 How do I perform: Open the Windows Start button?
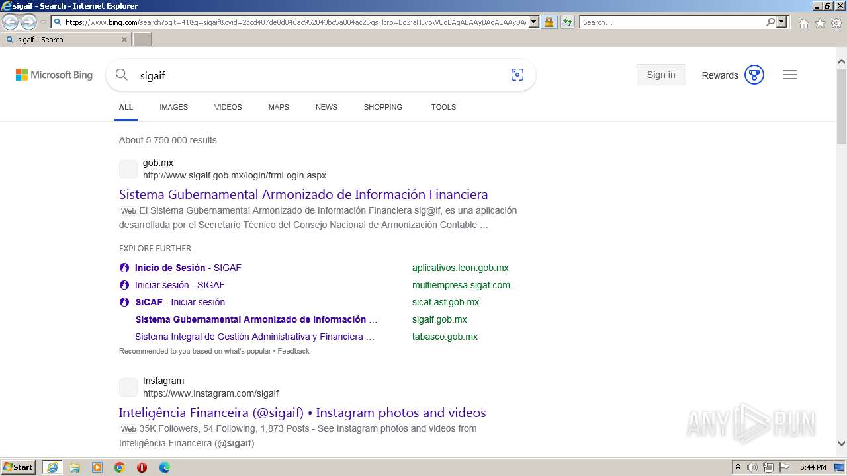coord(19,467)
